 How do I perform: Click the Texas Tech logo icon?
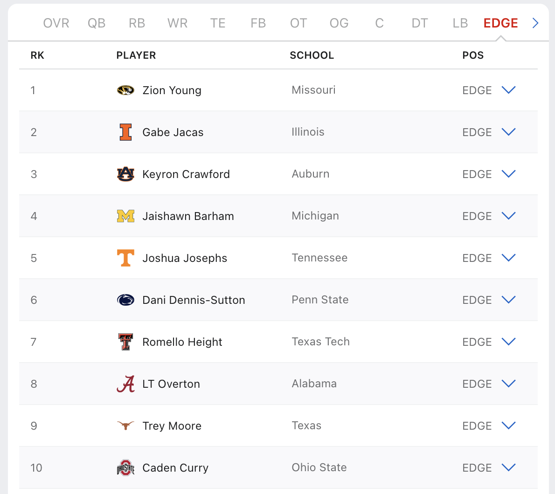(x=125, y=342)
